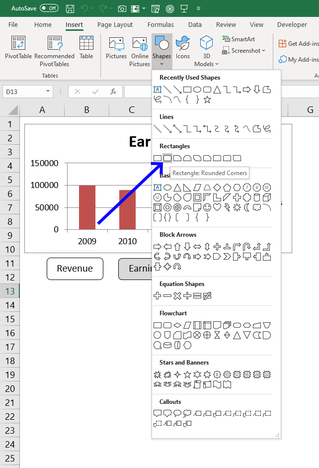
Task: Choose the lightning bolt shape
Action: pos(227,207)
